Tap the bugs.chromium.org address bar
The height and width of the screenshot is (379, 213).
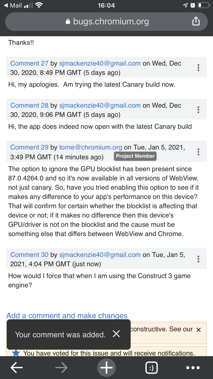tap(106, 21)
